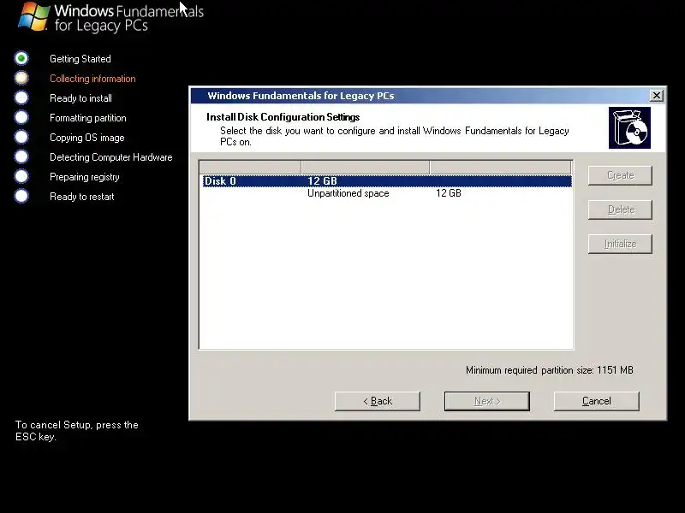The width and height of the screenshot is (685, 513).
Task: Click the Getting Started label
Action: (80, 59)
